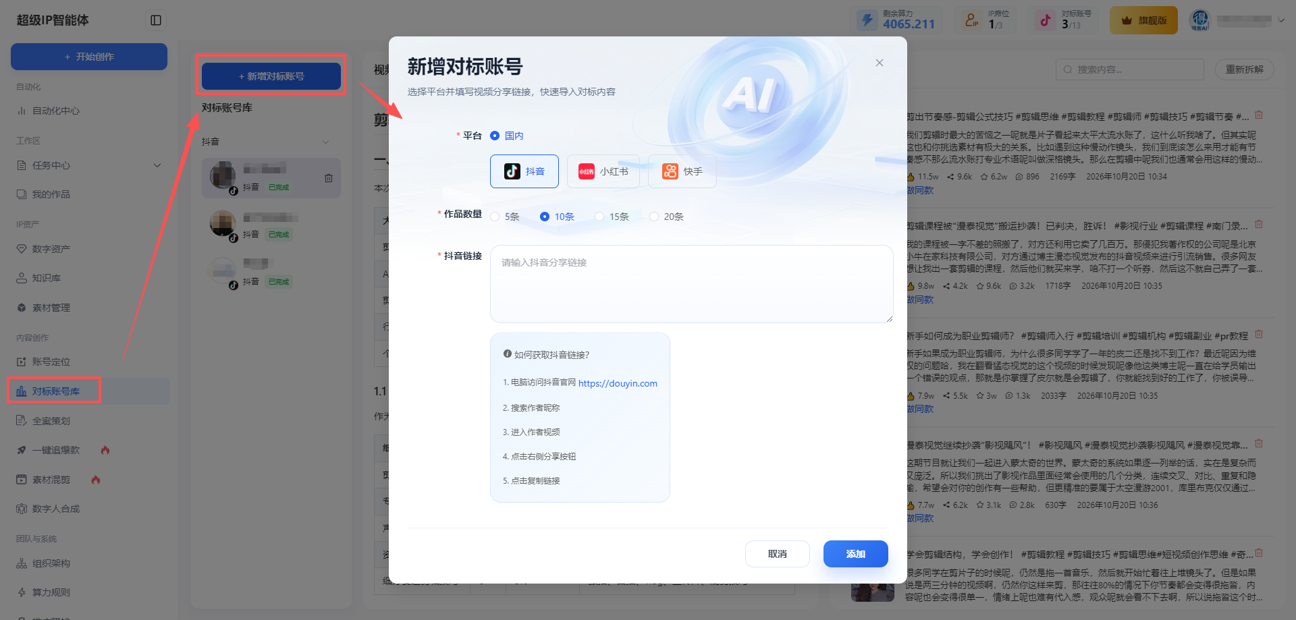1296x620 pixels.
Task: Click the 重新拆解 button
Action: (x=1245, y=69)
